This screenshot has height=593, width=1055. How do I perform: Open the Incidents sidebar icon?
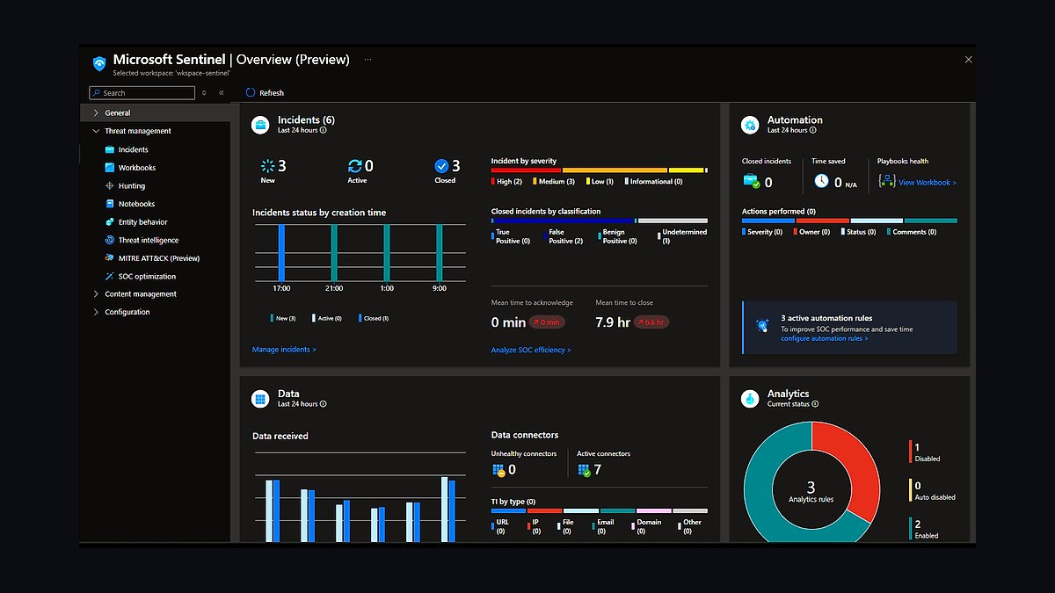110,149
